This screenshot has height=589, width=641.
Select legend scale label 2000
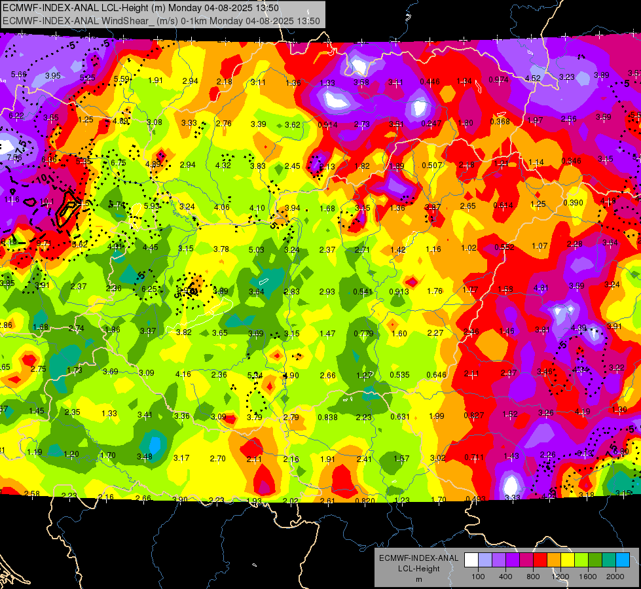(615, 577)
